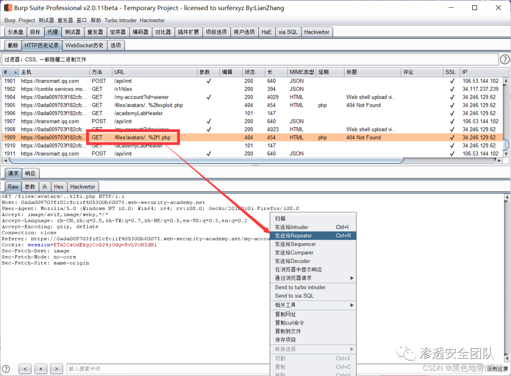The height and width of the screenshot is (376, 511).
Task: Choose 在浏览器中显示响应 in context menu
Action: [x=313, y=270]
